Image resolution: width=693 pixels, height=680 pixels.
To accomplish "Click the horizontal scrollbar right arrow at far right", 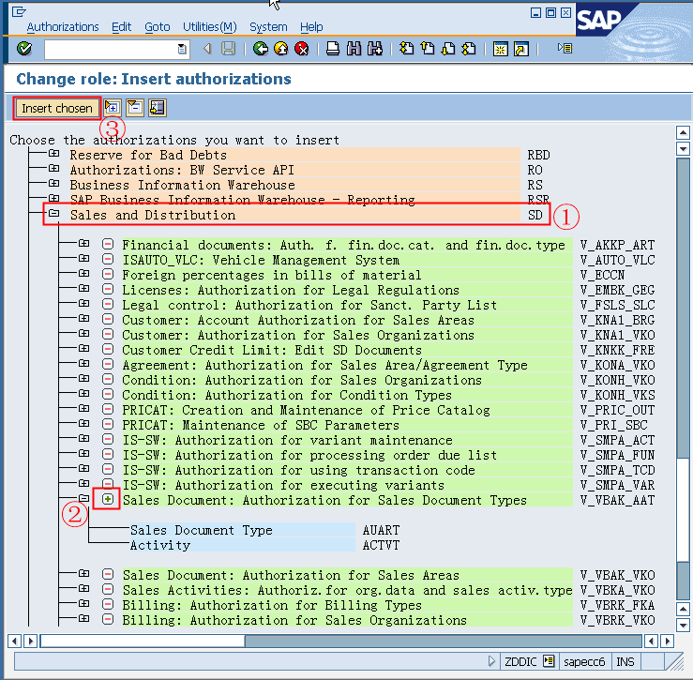I will click(x=668, y=641).
